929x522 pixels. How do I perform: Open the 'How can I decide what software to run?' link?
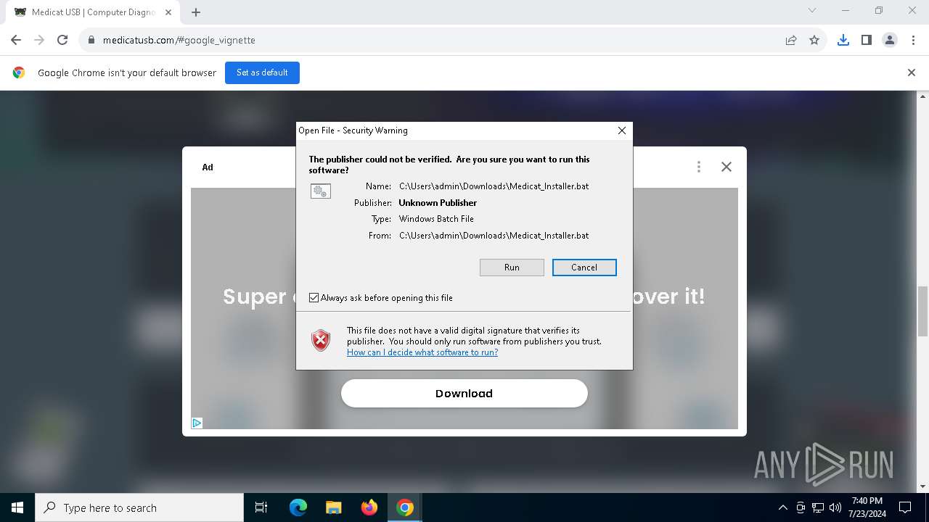(422, 352)
